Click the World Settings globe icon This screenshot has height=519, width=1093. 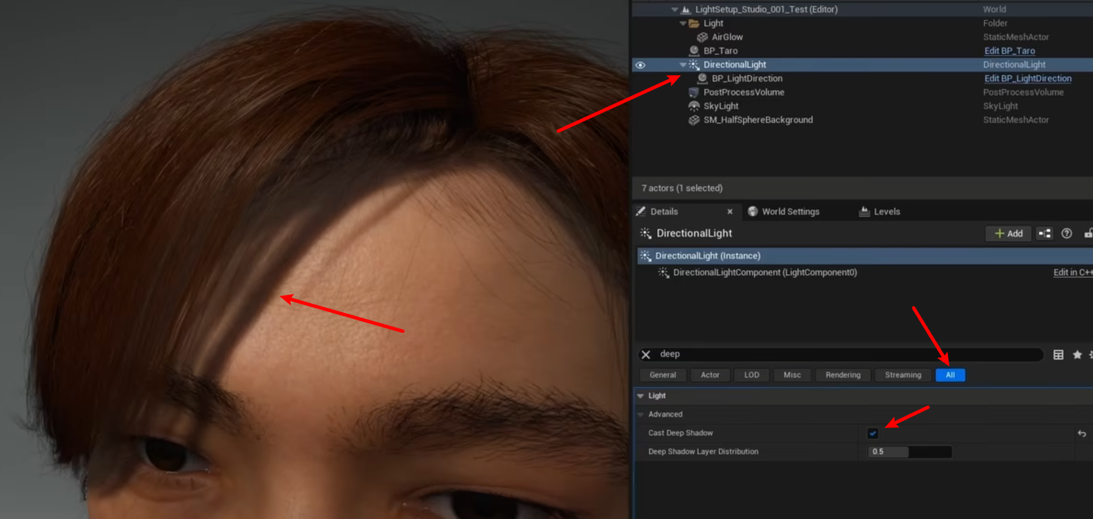pos(753,212)
